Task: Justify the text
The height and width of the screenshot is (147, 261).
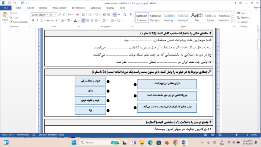Action: tap(96, 21)
